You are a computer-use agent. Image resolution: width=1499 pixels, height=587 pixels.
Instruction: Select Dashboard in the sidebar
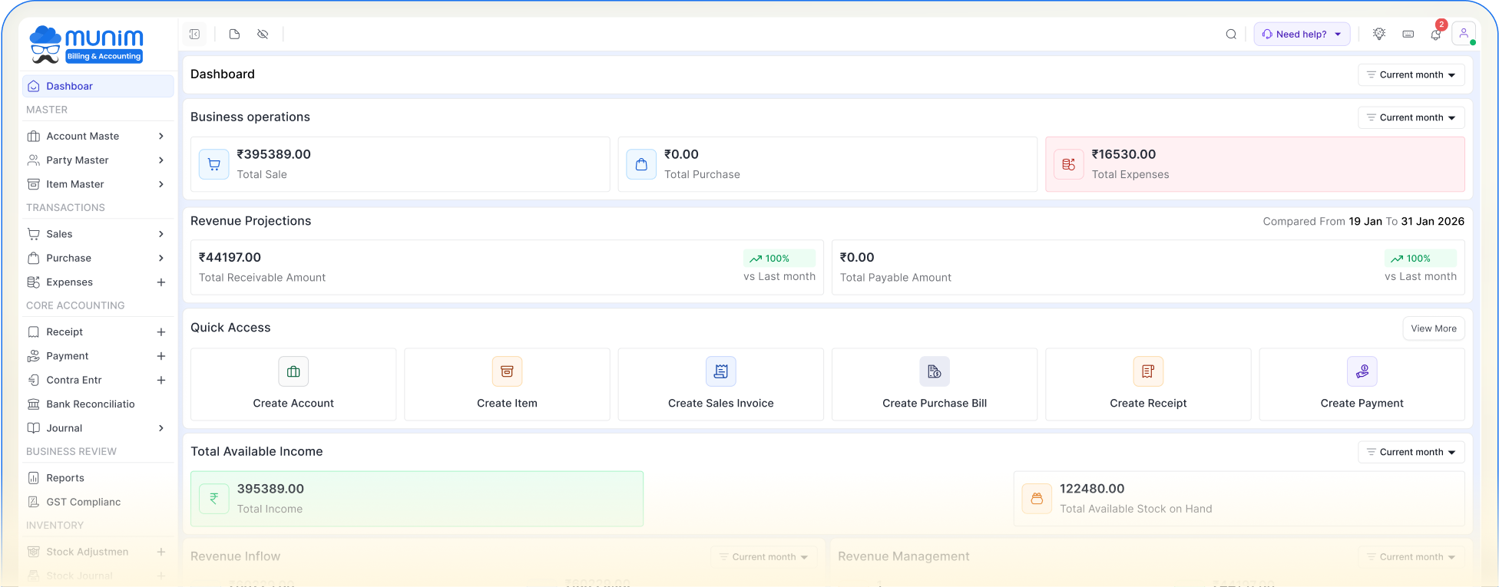pyautogui.click(x=98, y=86)
